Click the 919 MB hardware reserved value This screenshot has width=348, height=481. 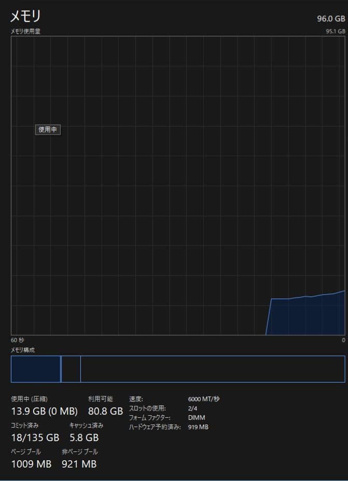[x=198, y=427]
